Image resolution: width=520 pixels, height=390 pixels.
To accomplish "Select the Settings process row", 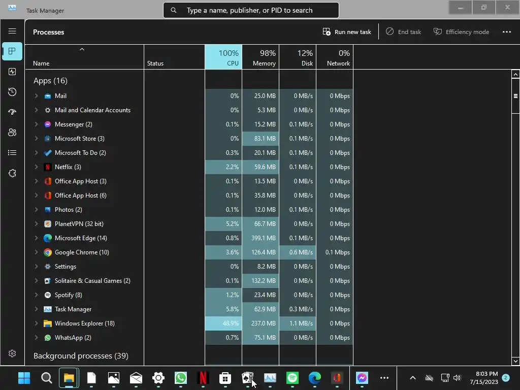I will (x=189, y=267).
